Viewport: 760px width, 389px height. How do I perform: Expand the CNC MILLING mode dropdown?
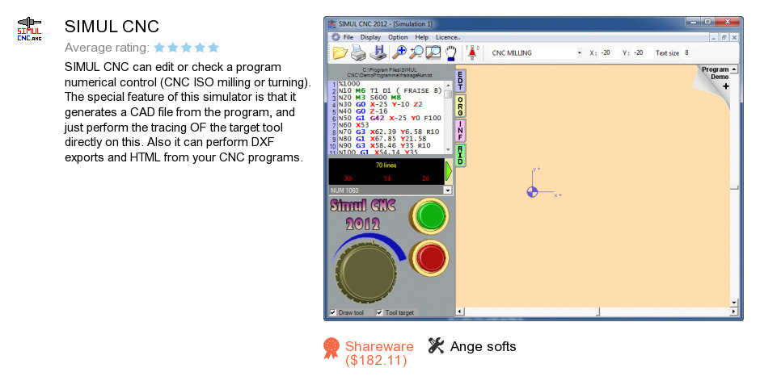pyautogui.click(x=579, y=53)
